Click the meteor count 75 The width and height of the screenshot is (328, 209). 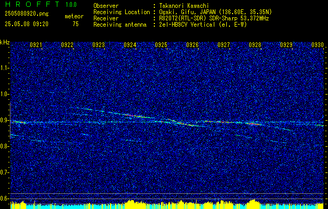coord(76,24)
